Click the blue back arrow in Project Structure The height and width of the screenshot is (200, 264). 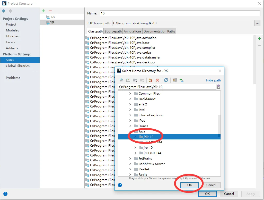coord(4,11)
